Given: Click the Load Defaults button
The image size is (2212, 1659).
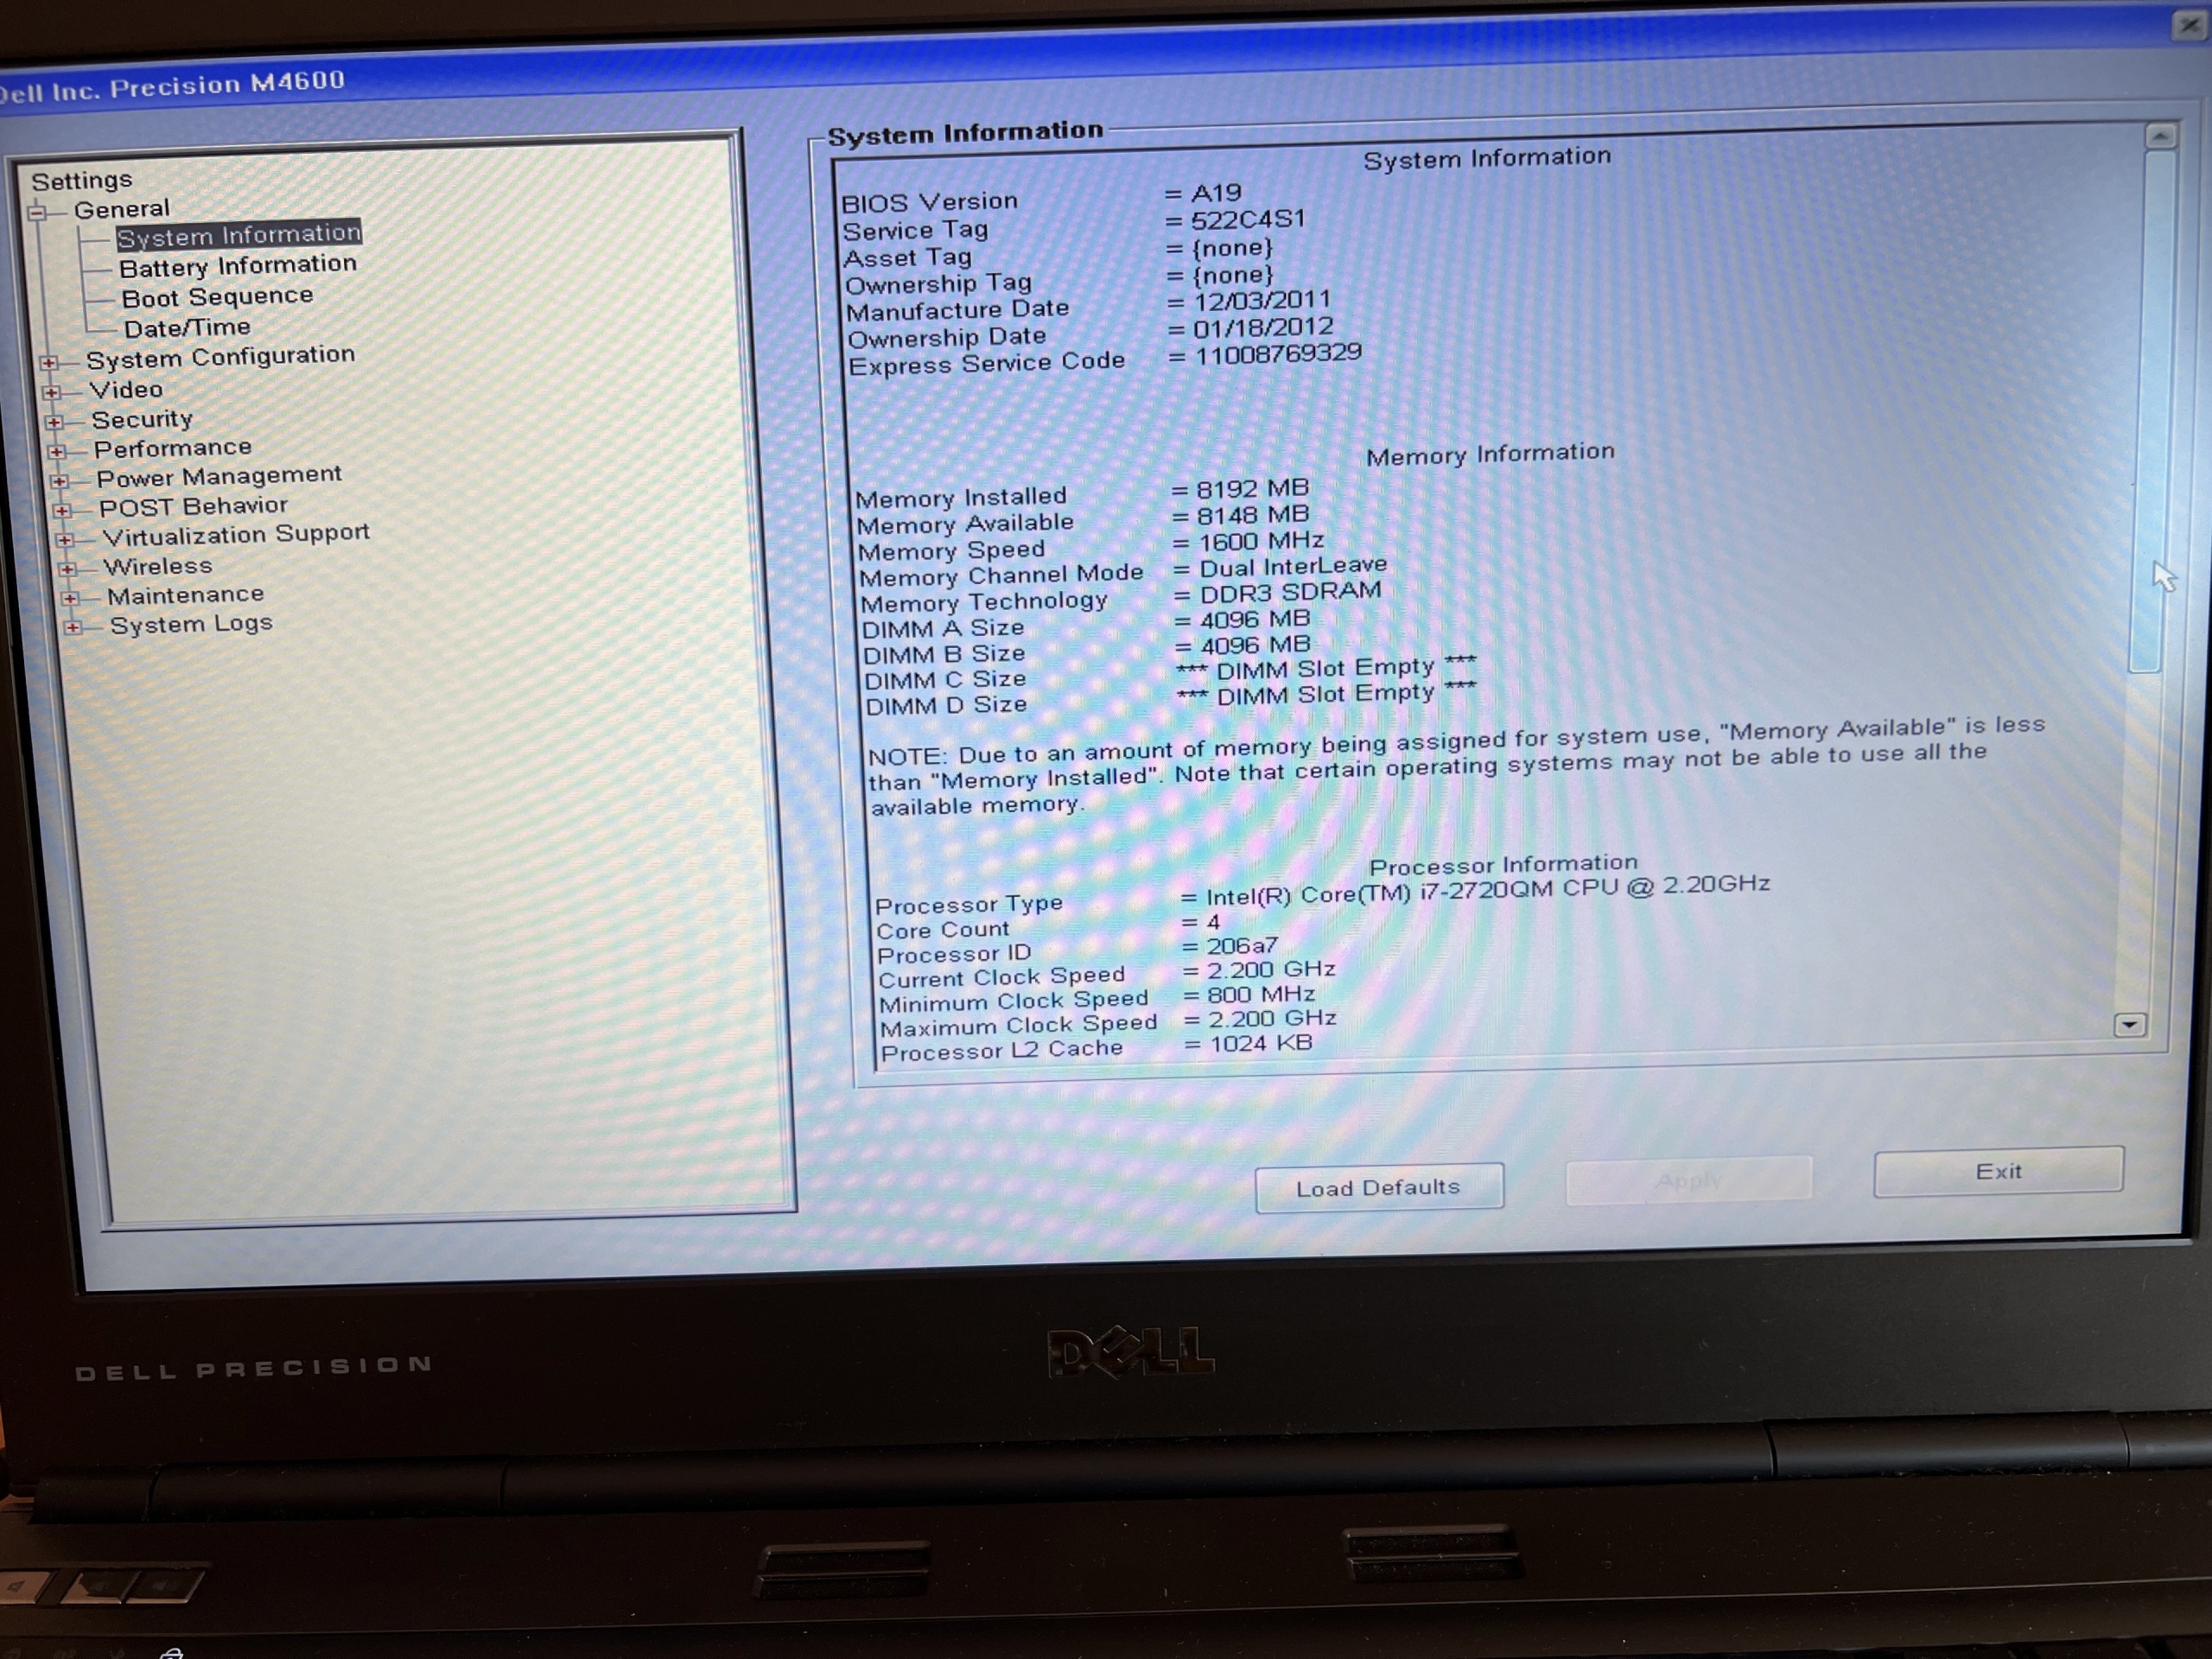Looking at the screenshot, I should [x=1378, y=1187].
